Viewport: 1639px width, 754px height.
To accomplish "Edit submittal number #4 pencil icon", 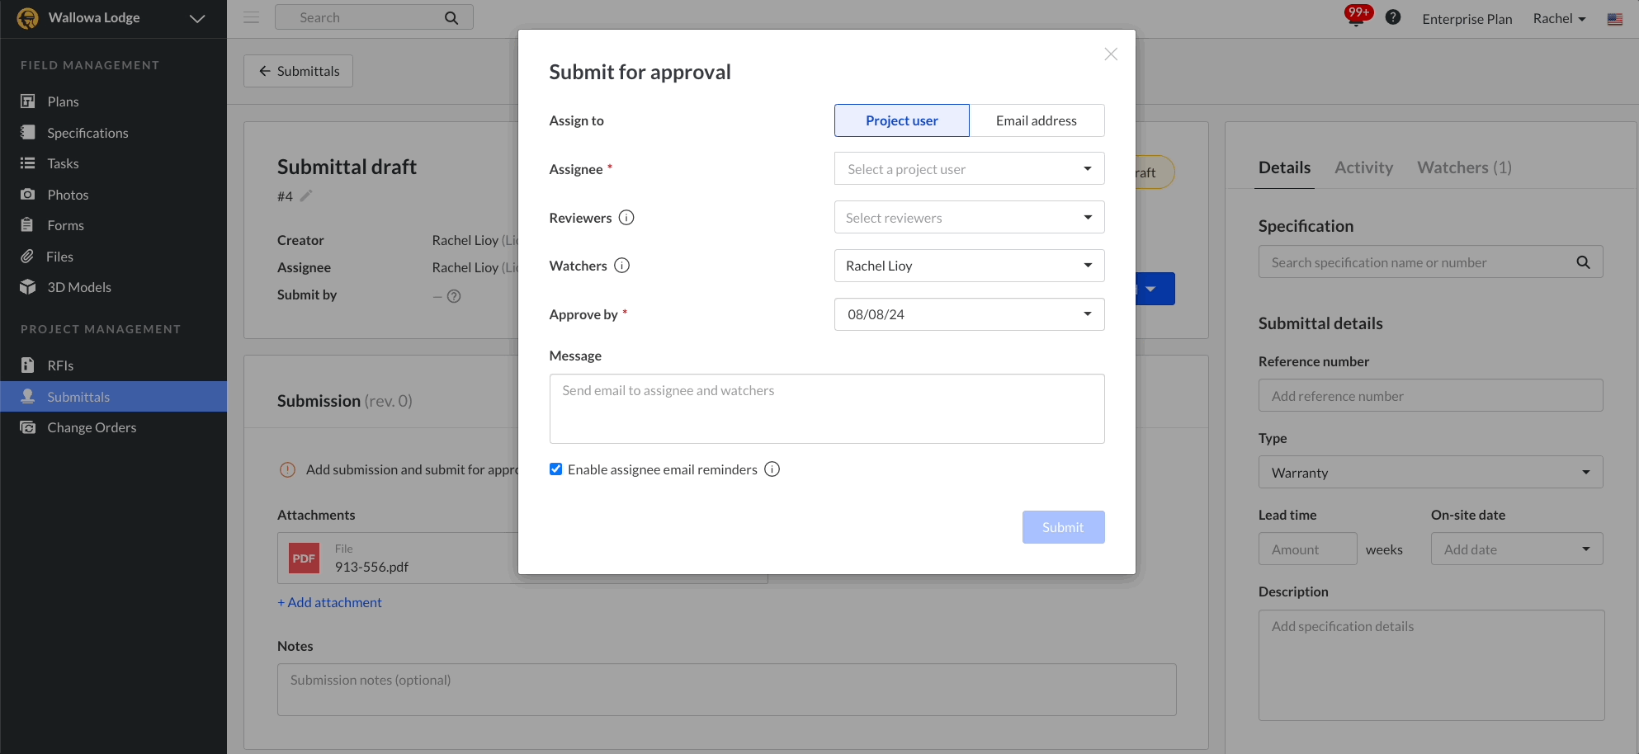I will point(306,196).
